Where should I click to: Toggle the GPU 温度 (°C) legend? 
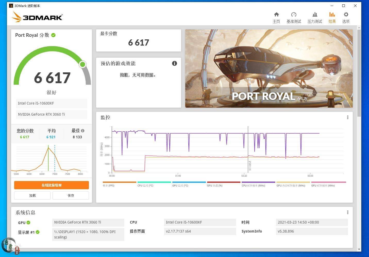click(189, 184)
